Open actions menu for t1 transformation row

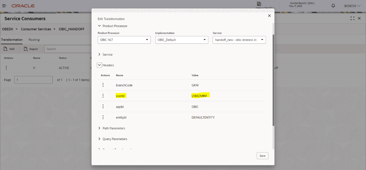(6, 68)
